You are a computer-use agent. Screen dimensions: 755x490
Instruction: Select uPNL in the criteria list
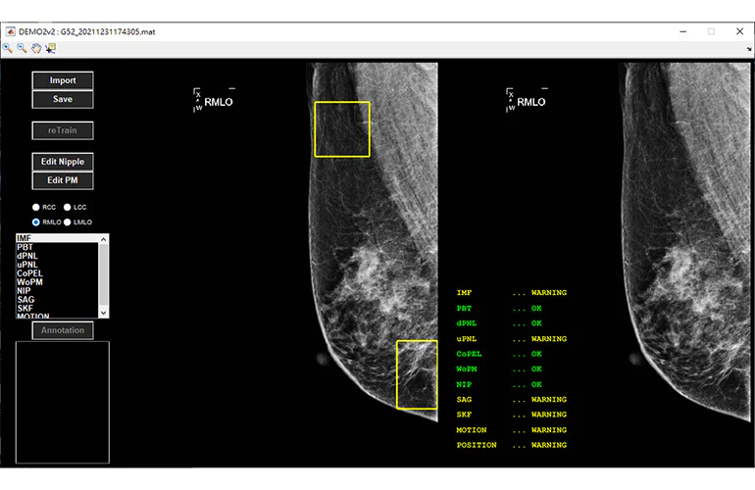57,265
